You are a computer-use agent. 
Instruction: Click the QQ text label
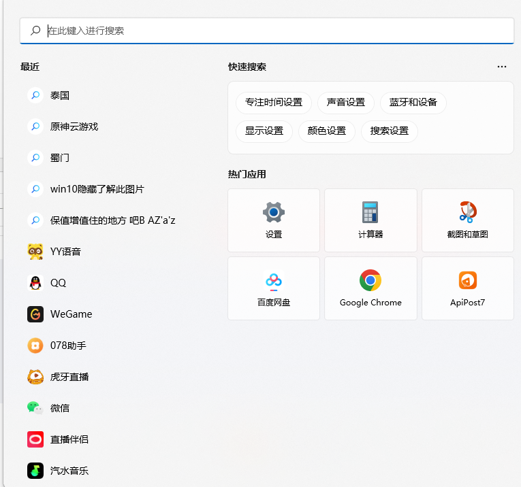[58, 283]
